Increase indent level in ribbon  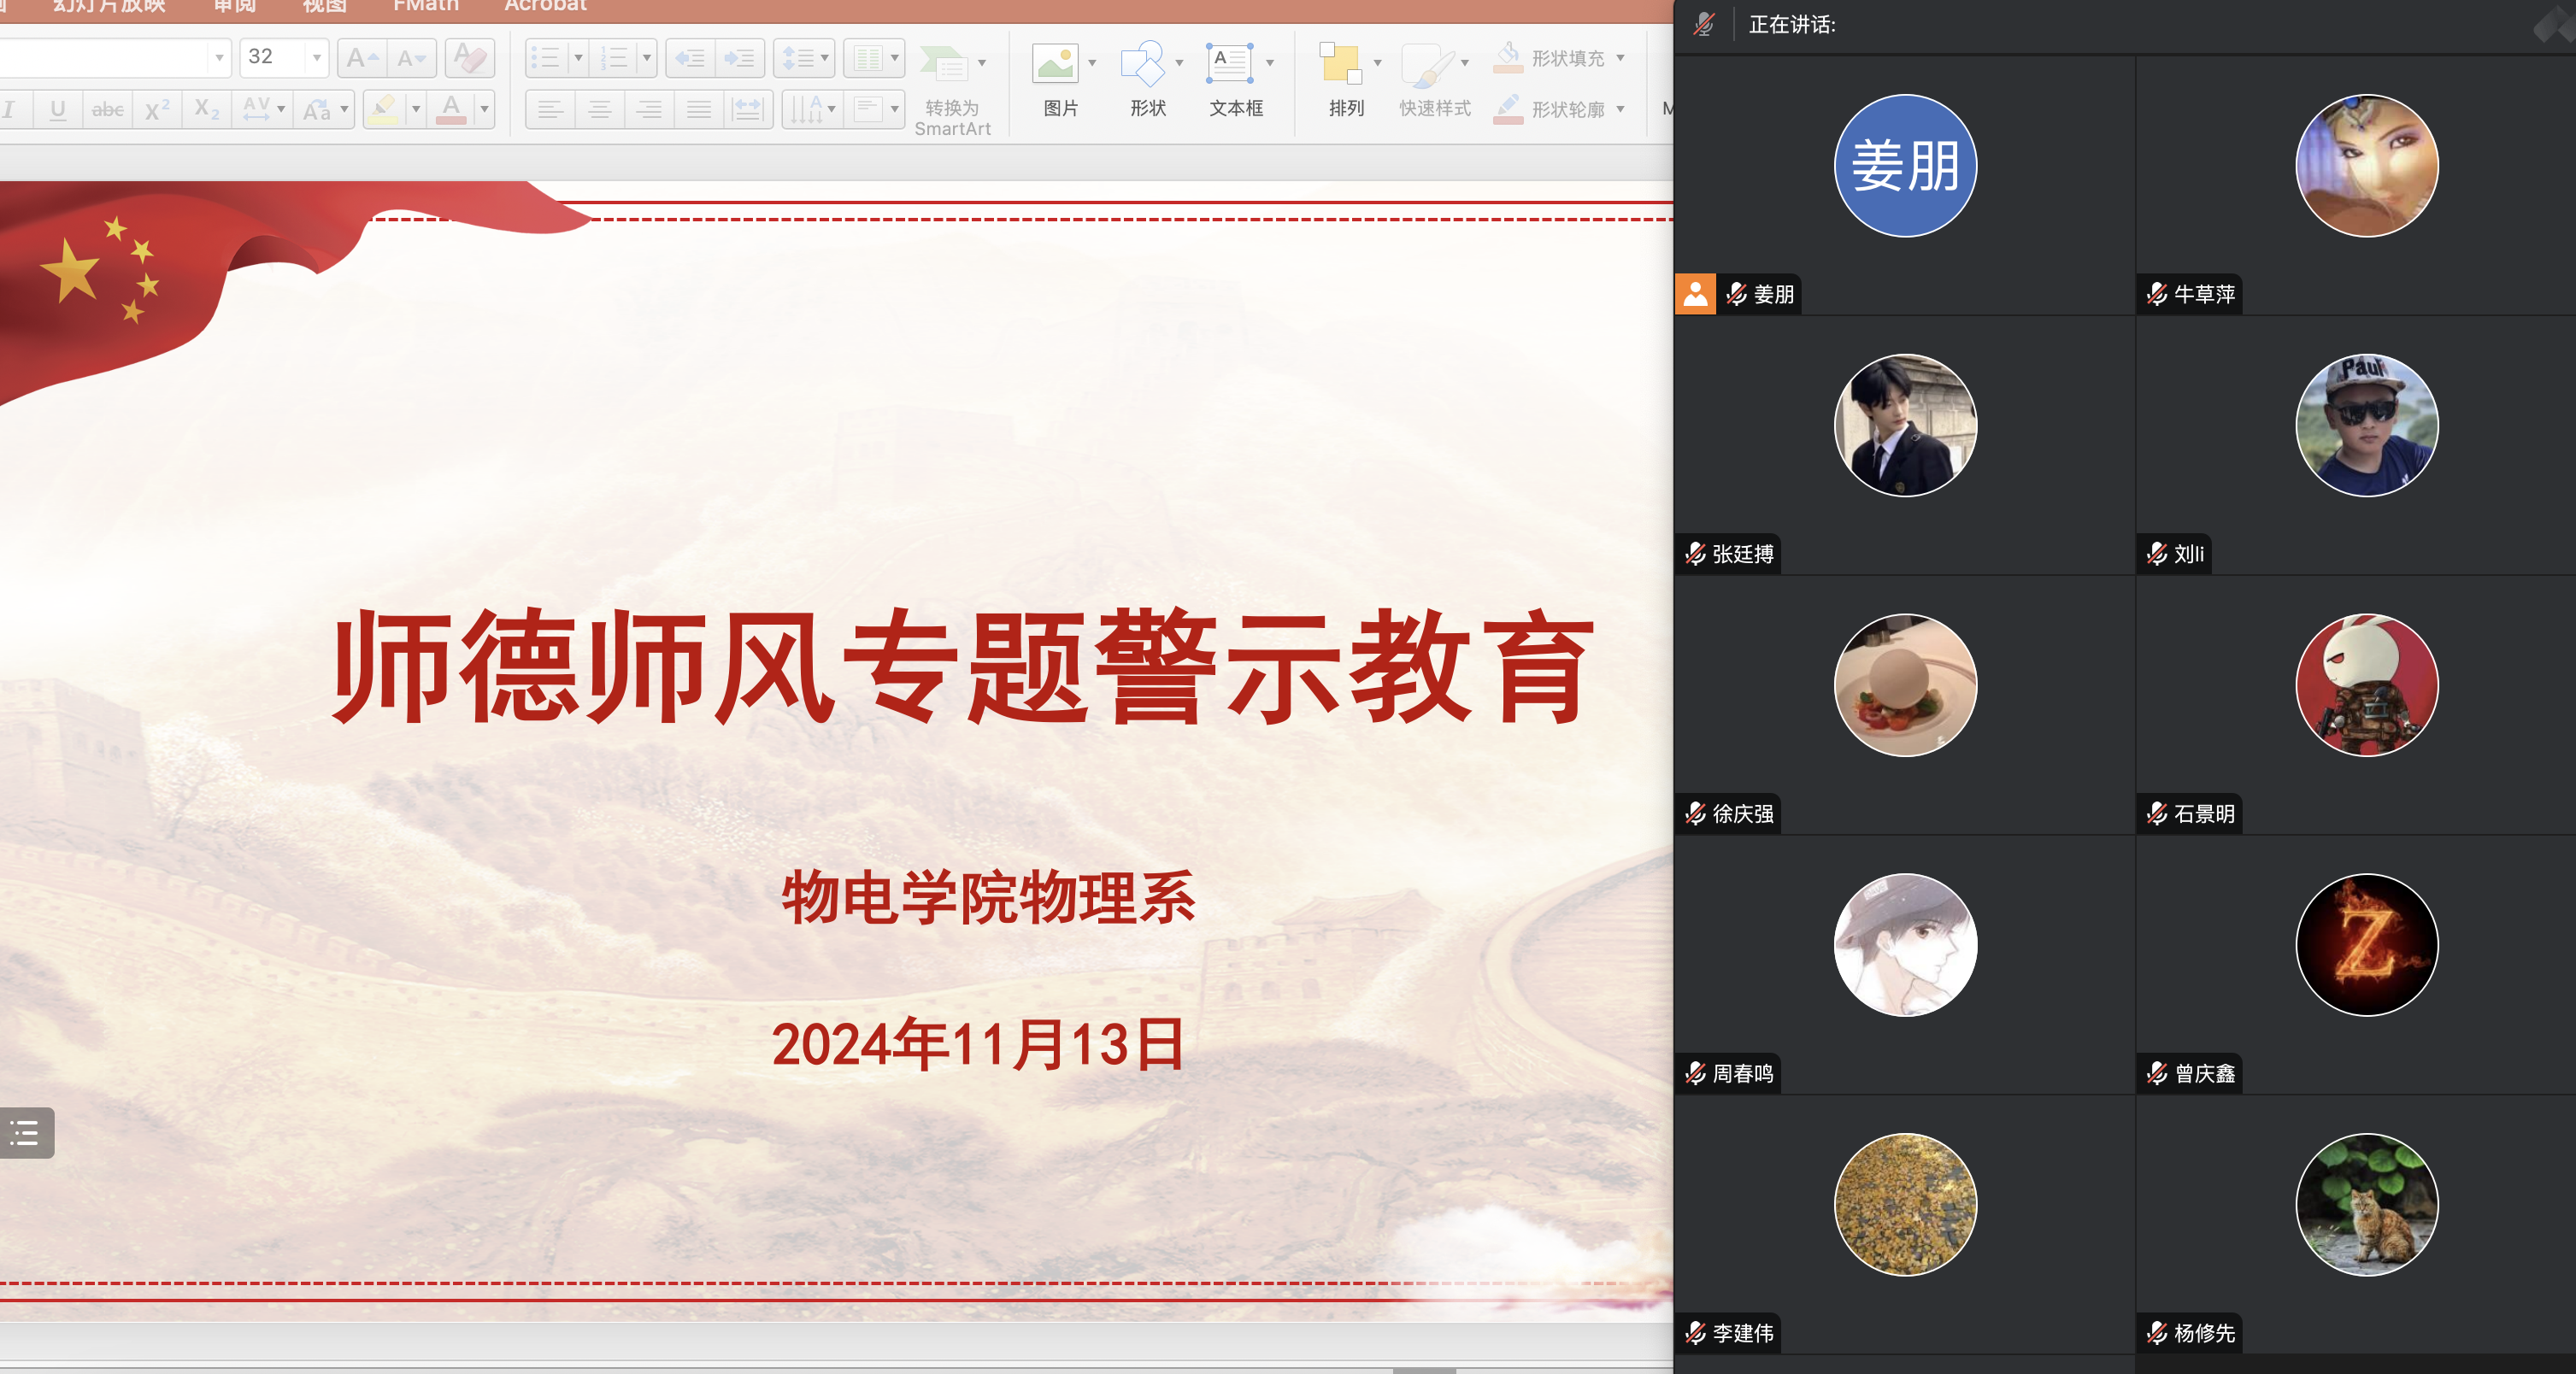pos(740,58)
